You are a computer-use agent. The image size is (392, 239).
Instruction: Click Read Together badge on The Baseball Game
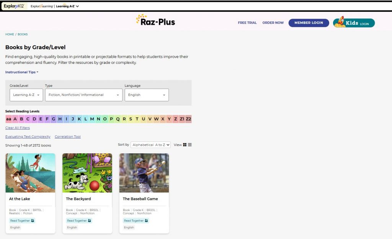point(136,221)
